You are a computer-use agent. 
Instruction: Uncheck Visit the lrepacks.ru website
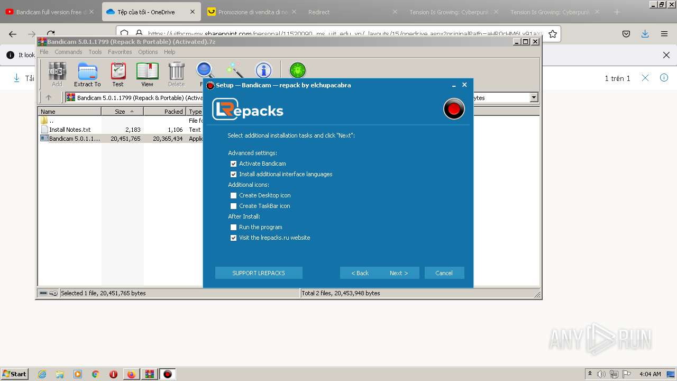pyautogui.click(x=233, y=238)
